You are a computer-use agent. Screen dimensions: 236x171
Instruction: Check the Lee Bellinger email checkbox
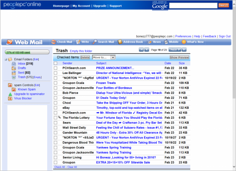point(56,73)
